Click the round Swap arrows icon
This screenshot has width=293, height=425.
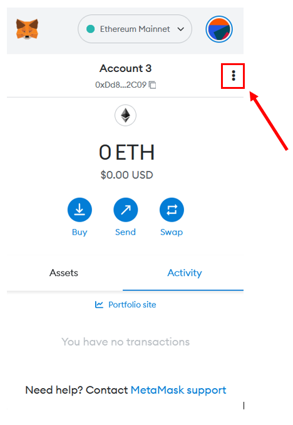(172, 210)
